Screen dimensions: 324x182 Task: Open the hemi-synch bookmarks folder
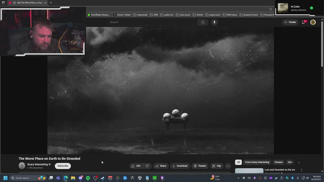click(x=183, y=15)
